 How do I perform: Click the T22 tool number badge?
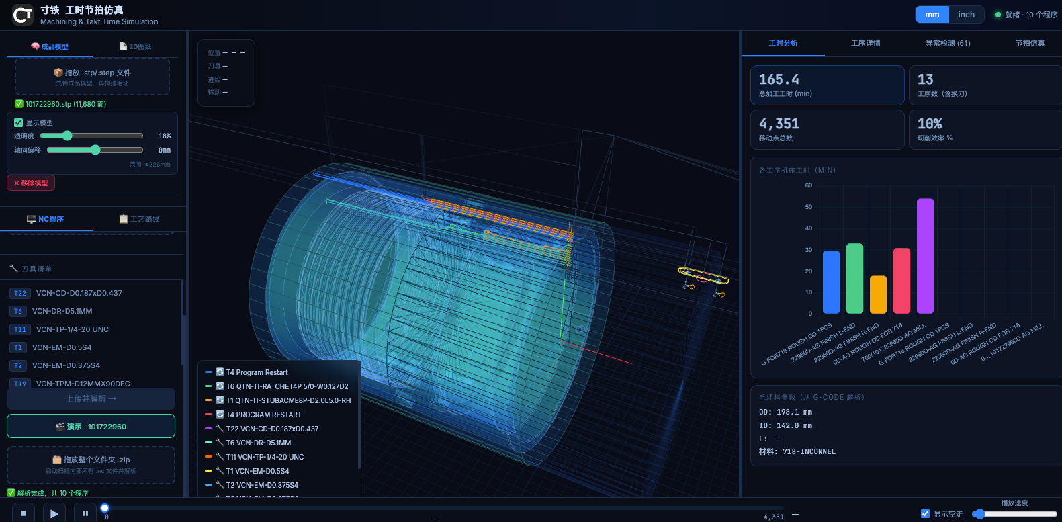coord(20,293)
